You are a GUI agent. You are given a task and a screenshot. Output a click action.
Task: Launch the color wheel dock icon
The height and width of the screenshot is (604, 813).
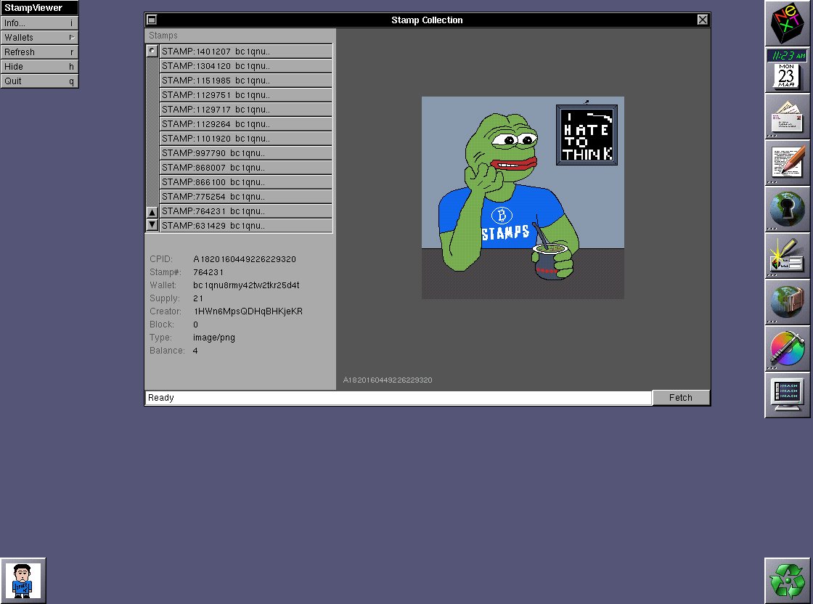[x=787, y=348]
